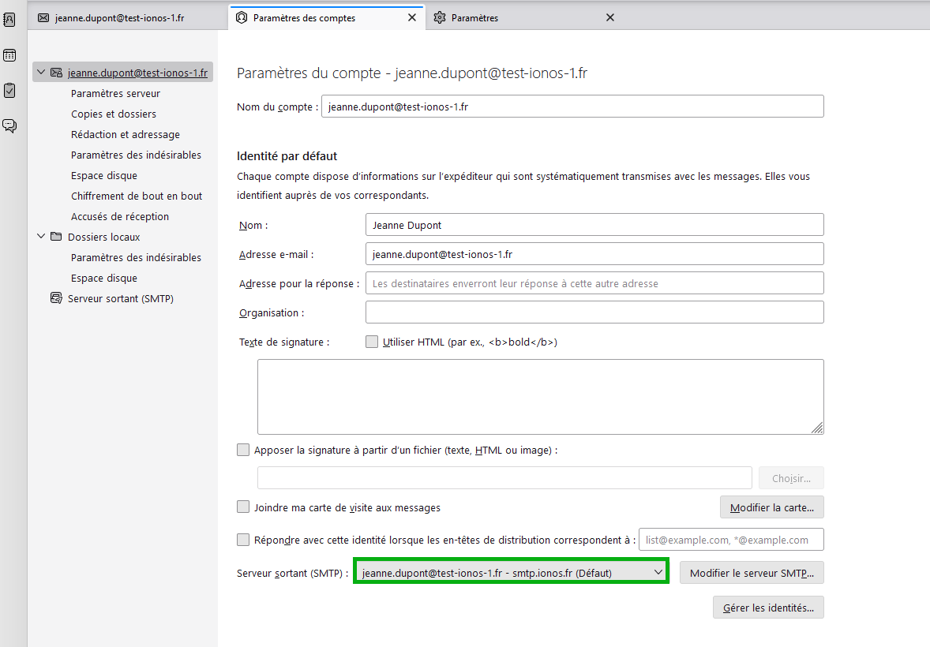Close the Paramètres des comptes tab
Image resolution: width=930 pixels, height=647 pixels.
pyautogui.click(x=412, y=18)
